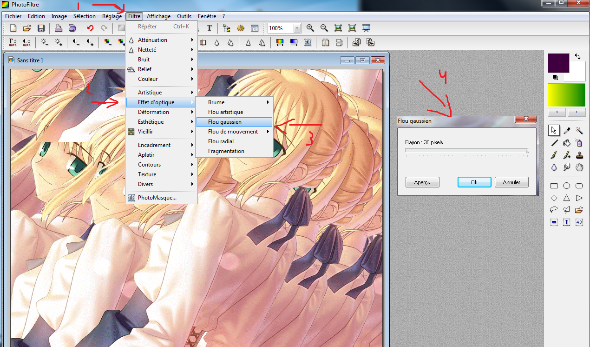
Task: Expand the Déformation submenu
Action: click(161, 112)
